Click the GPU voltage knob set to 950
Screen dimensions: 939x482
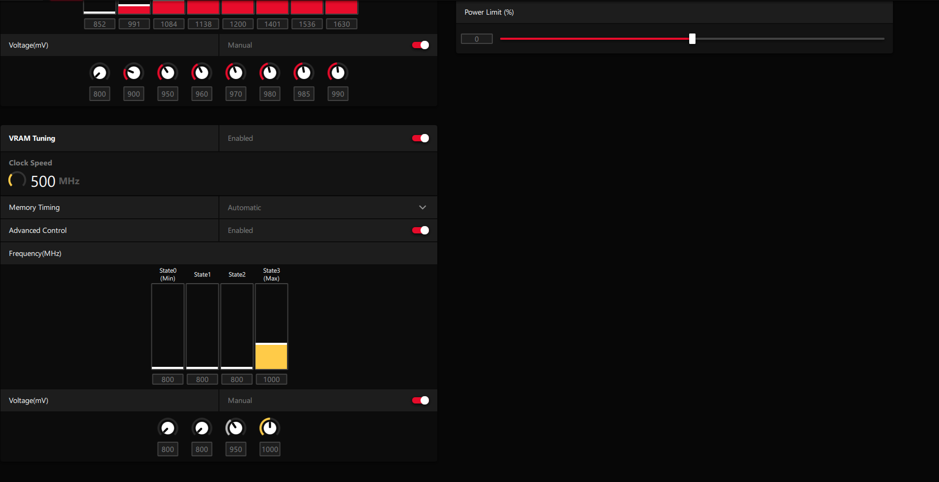point(168,73)
